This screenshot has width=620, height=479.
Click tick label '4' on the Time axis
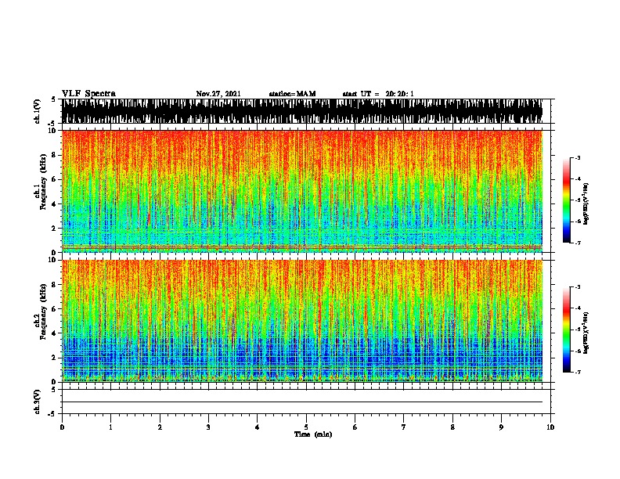click(x=258, y=427)
